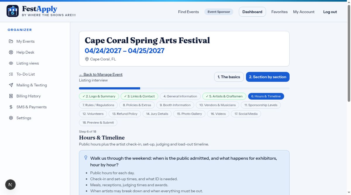Open step 15. Photo Gallery
The image size is (351, 195).
(189, 114)
